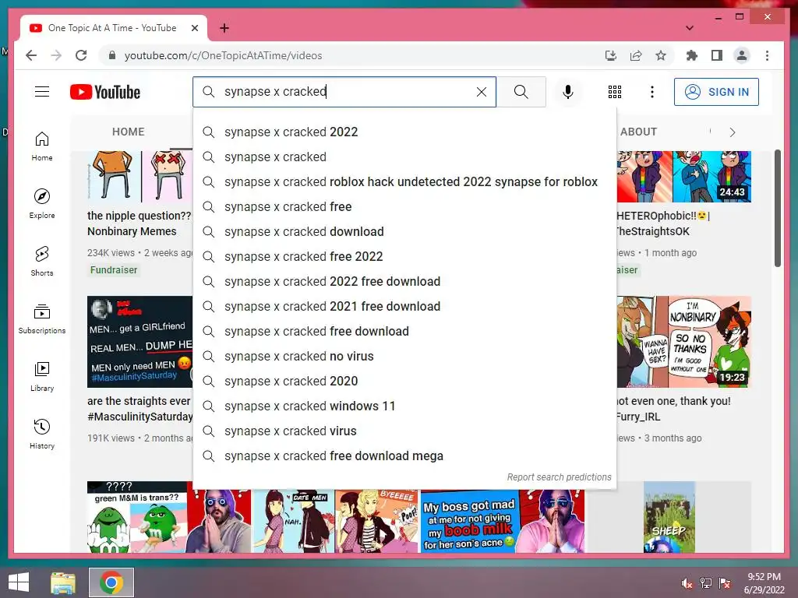
Task: Select suggestion 'synapse x cracked free 2022'
Action: tap(404, 257)
